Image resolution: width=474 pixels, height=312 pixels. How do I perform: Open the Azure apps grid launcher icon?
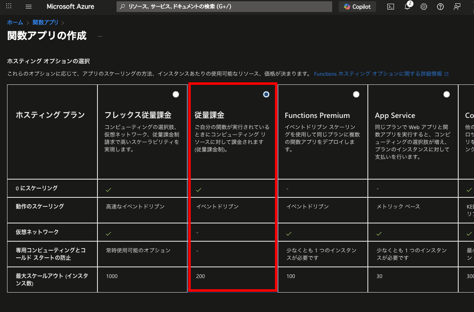[x=9, y=6]
